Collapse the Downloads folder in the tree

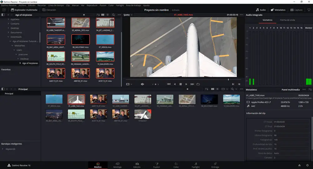(x=8, y=37)
